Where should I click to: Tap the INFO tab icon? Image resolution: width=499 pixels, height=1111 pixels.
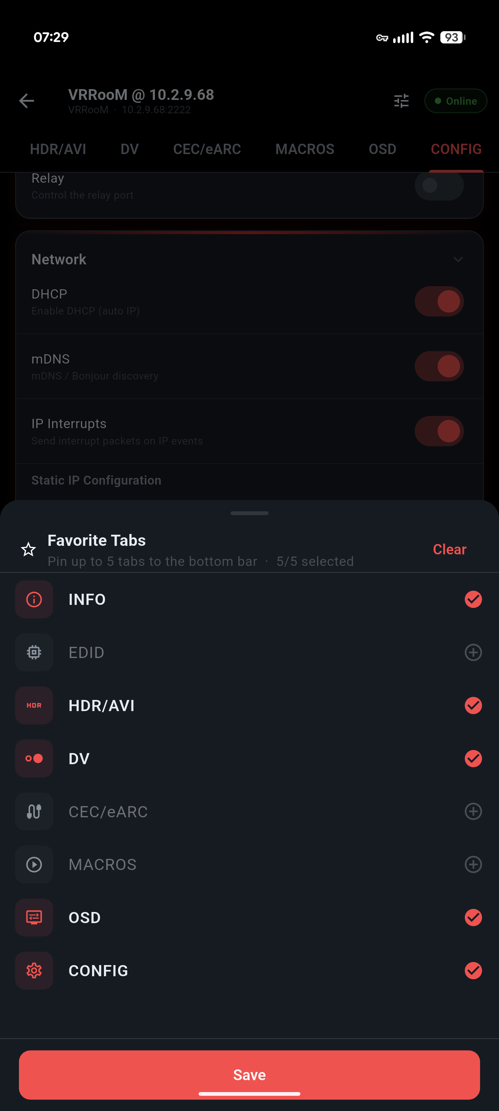pyautogui.click(x=34, y=599)
